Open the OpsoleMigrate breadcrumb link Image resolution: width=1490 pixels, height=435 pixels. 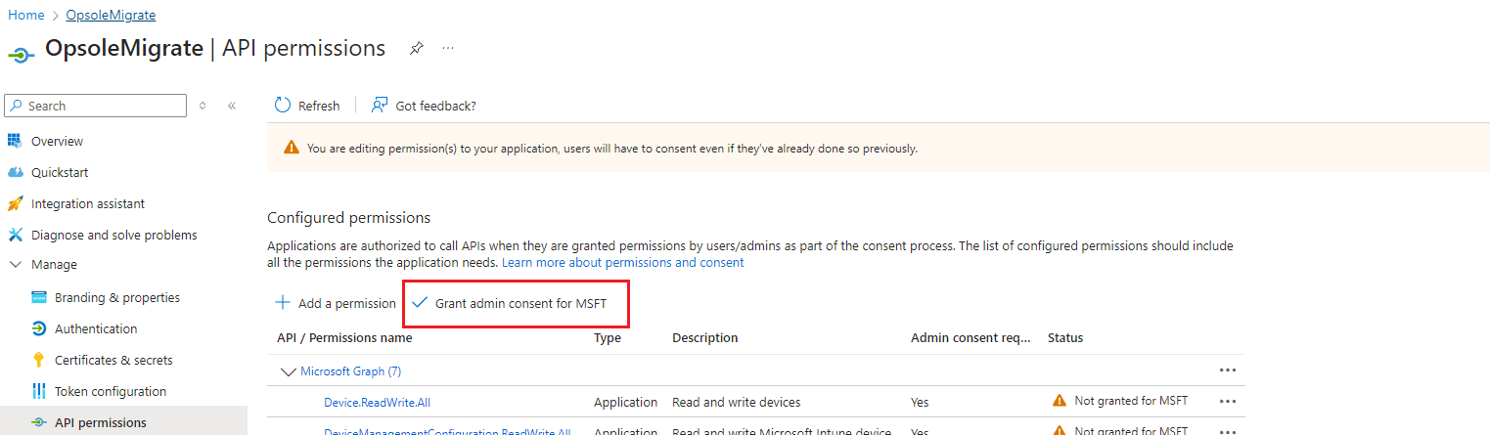click(111, 15)
